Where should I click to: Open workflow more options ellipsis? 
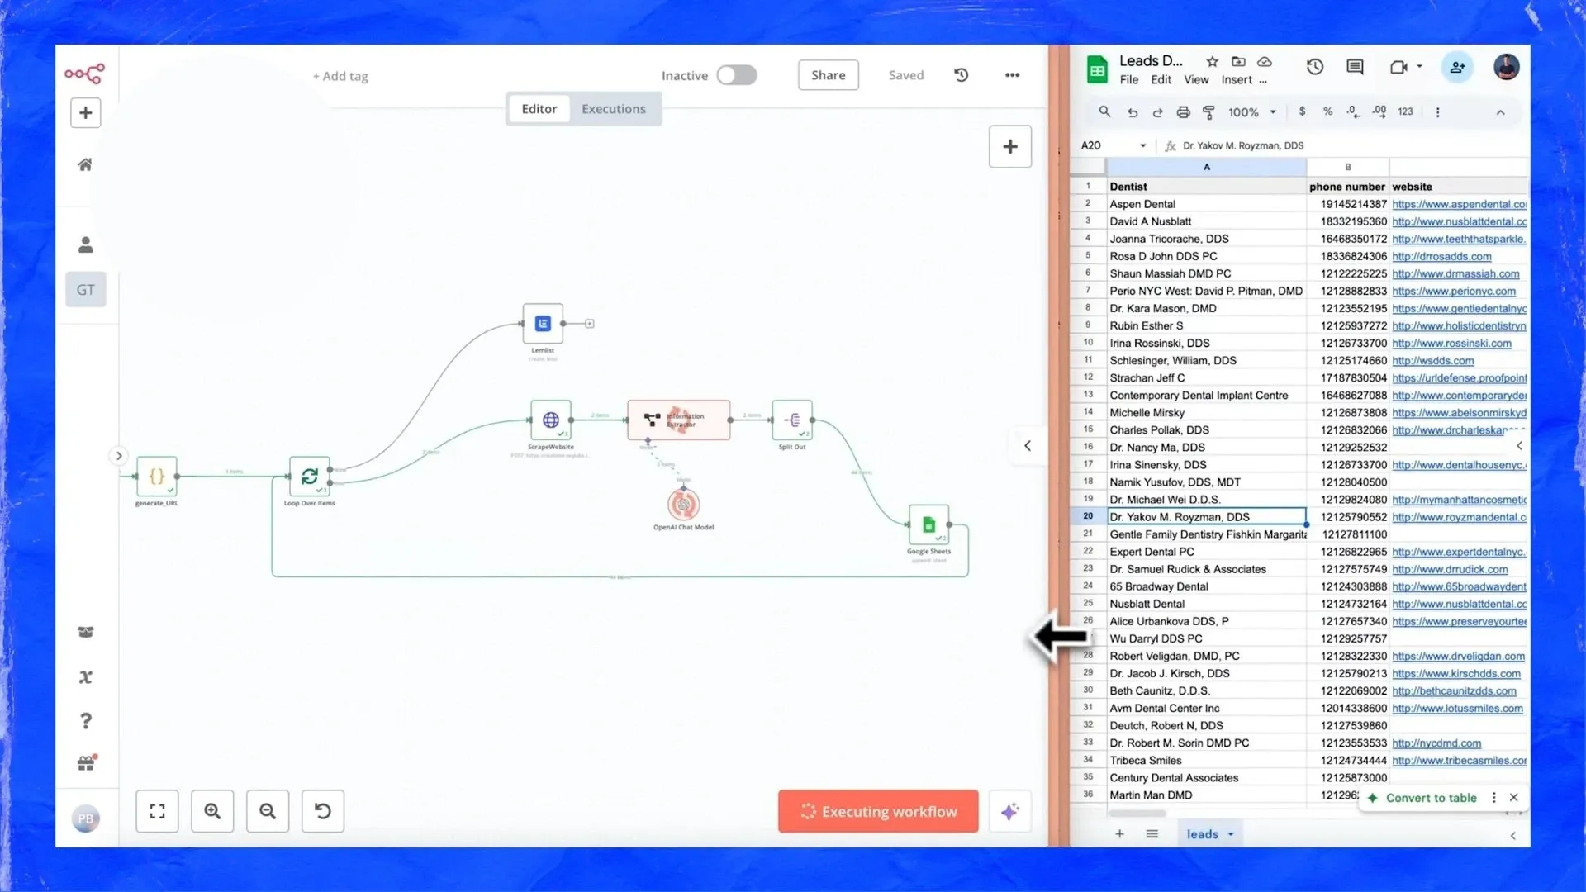tap(1012, 75)
